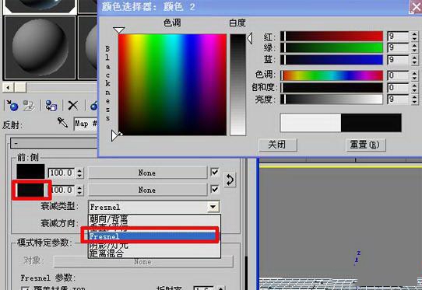The height and width of the screenshot is (290, 422).
Task: Click the 色调 hue rainbow slider
Action: (332, 75)
